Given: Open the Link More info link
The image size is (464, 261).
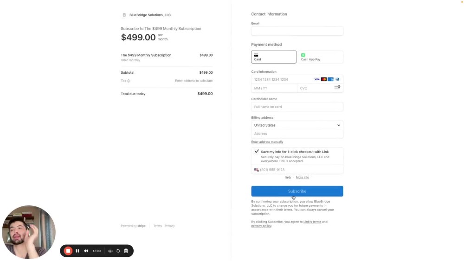Looking at the screenshot, I should pyautogui.click(x=303, y=178).
